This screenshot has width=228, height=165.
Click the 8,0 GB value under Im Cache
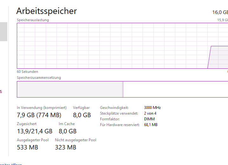[68, 131]
